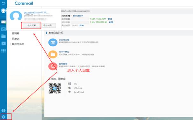Click the 详情 link next to last login

(82, 25)
